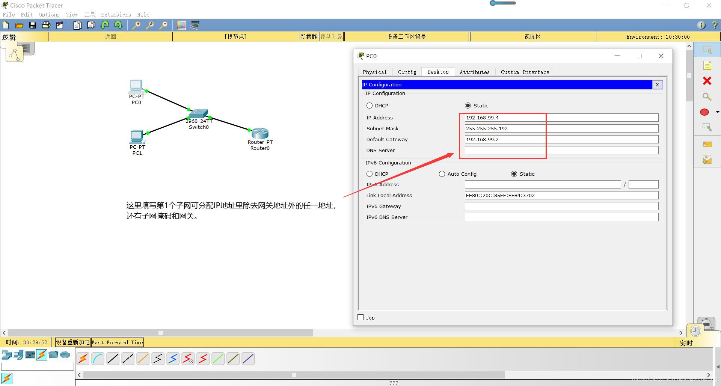The height and width of the screenshot is (386, 721).
Task: Choose the green octal cable
Action: [218, 359]
